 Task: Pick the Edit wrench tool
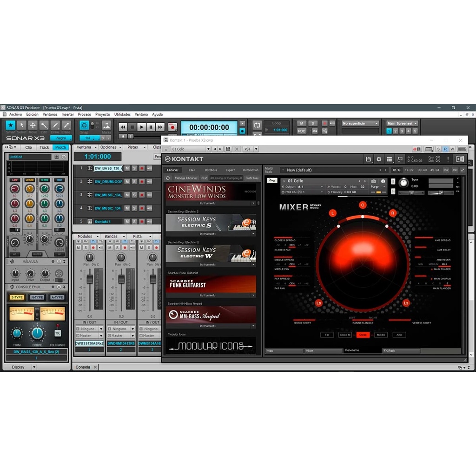(x=44, y=125)
